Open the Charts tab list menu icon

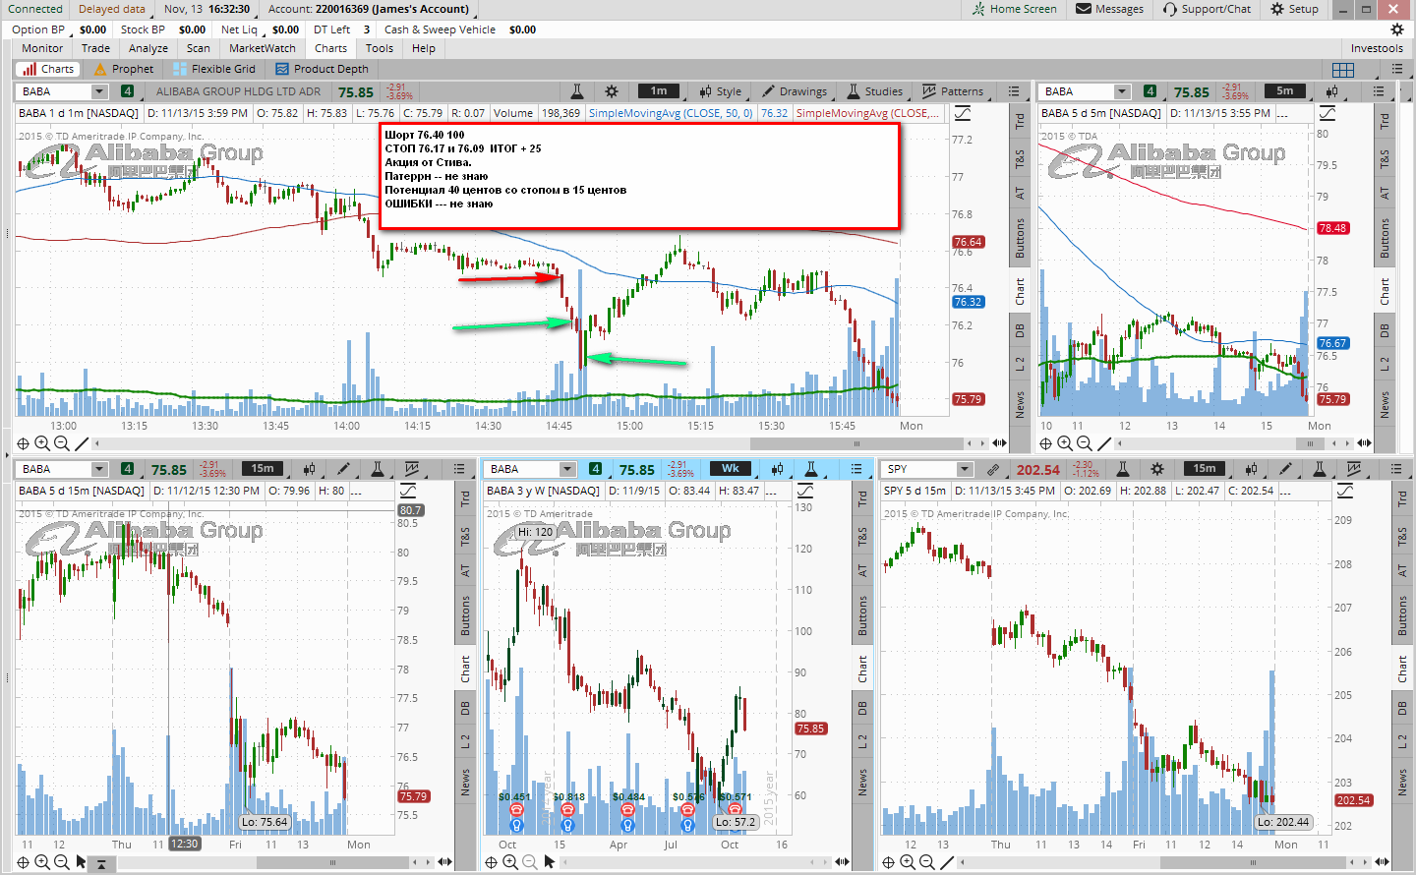tap(1397, 69)
